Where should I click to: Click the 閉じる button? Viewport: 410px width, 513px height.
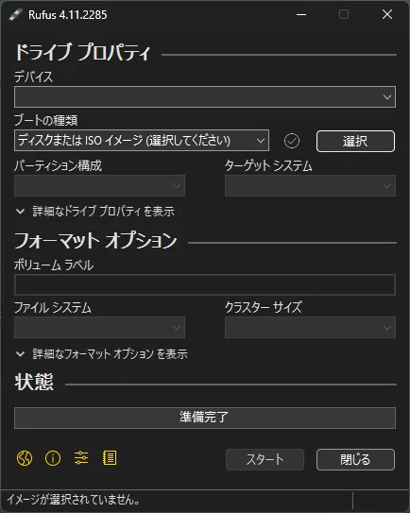pyautogui.click(x=355, y=460)
